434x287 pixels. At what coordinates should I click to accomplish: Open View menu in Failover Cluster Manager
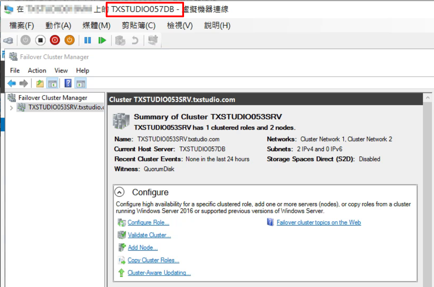tap(61, 71)
